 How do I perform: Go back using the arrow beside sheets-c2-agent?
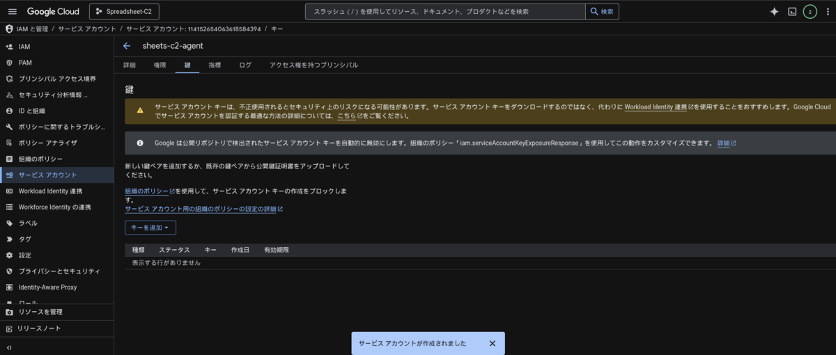pos(127,46)
